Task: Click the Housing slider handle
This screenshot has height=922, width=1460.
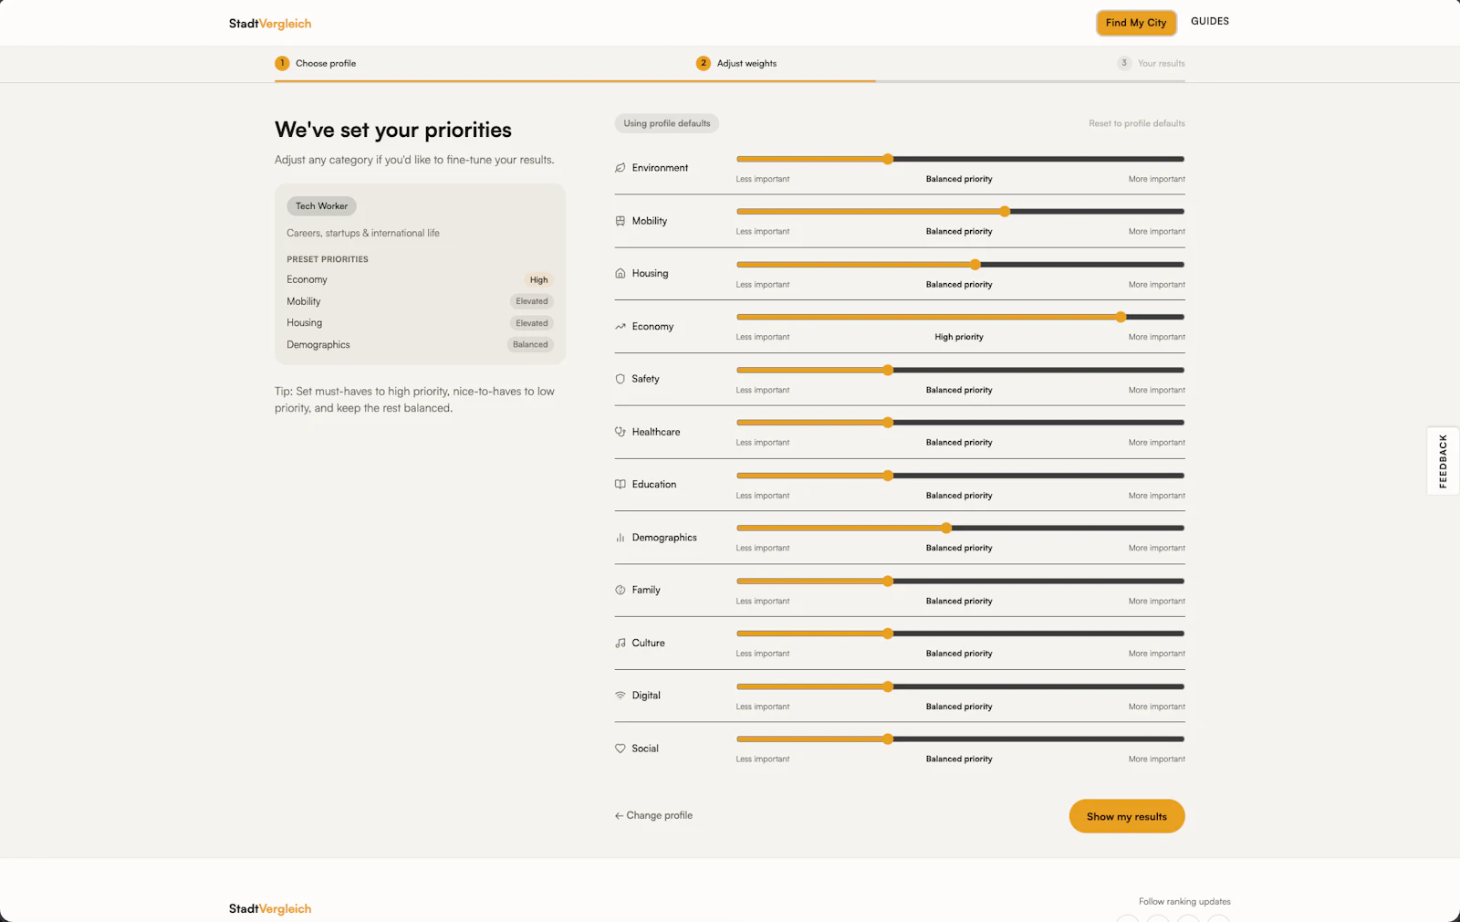Action: point(975,265)
